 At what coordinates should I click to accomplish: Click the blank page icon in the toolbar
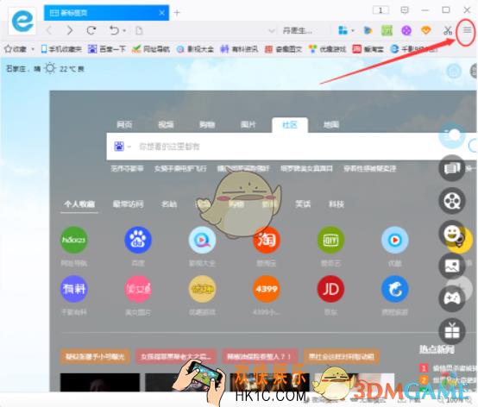139,31
